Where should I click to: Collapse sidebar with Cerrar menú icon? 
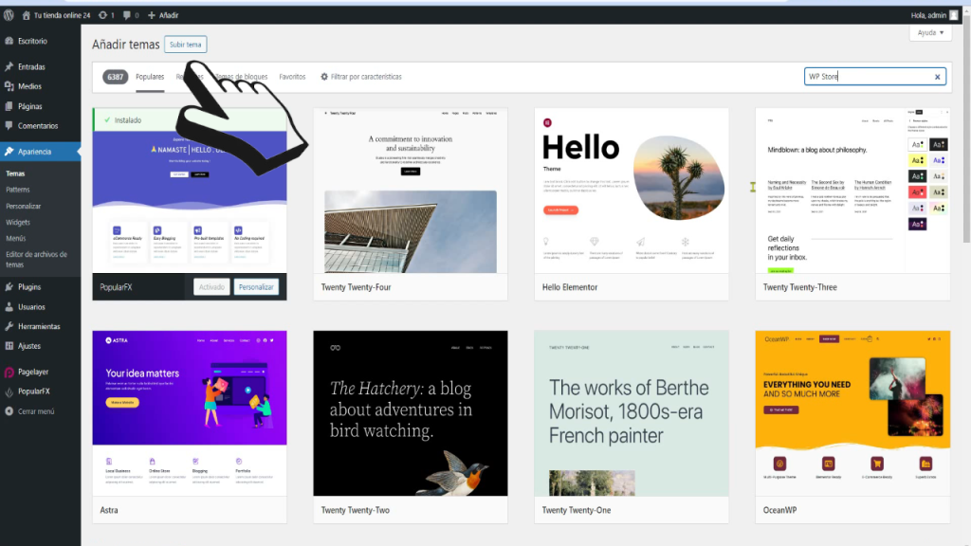pos(9,411)
